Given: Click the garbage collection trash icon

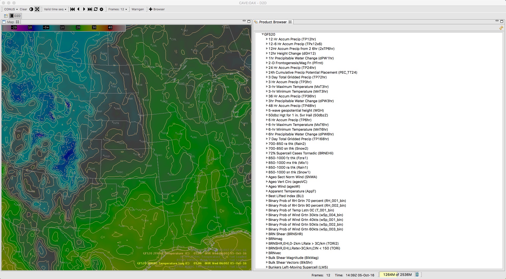Looking at the screenshot, I should coord(417,275).
